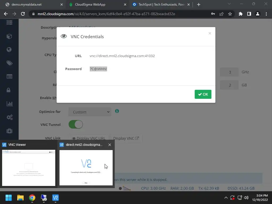Go forward with the browser forward arrow
This screenshot has height=204, width=272.
[x=14, y=14]
